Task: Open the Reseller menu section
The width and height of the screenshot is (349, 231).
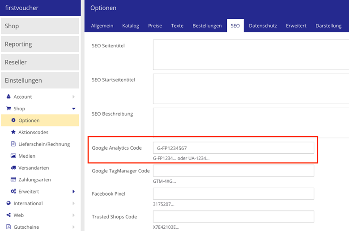Action: [40, 62]
